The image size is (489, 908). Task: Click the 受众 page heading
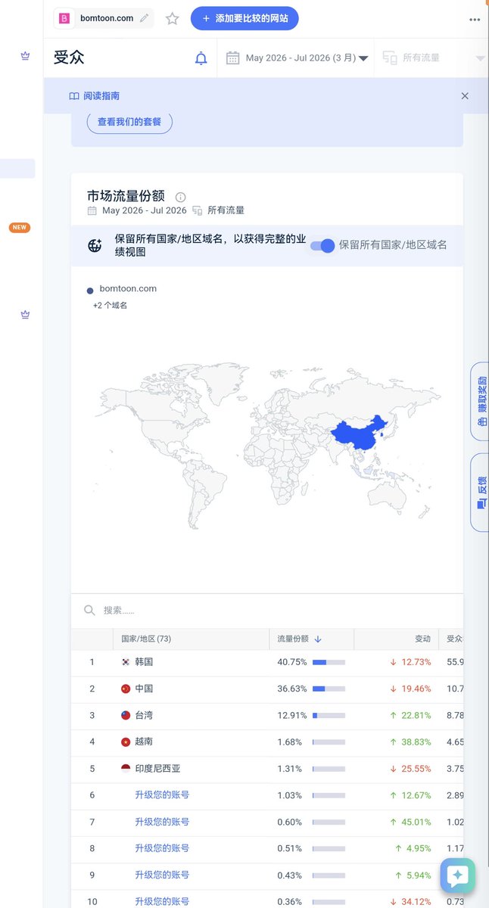69,58
